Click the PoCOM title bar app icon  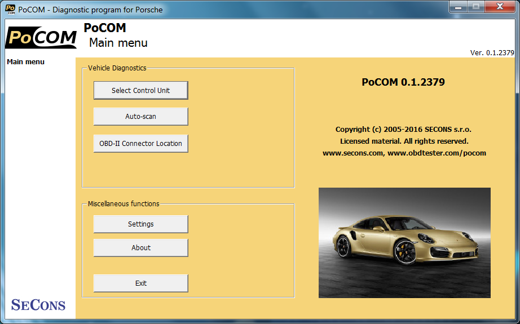(x=10, y=9)
